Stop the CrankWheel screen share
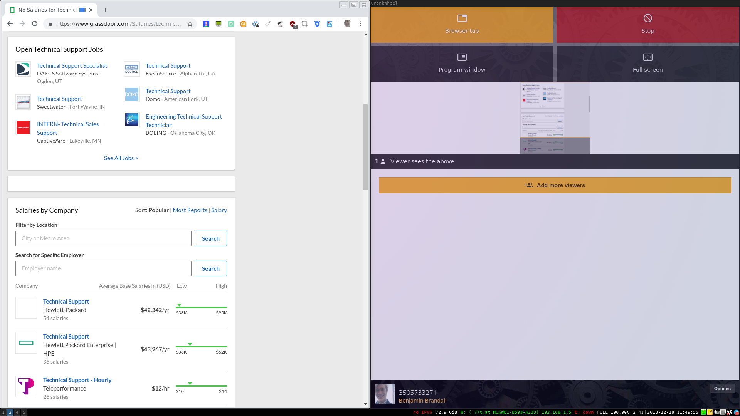Viewport: 740px width, 416px height. pyautogui.click(x=647, y=25)
